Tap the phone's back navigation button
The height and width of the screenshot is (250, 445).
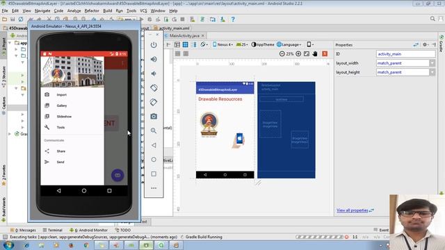pyautogui.click(x=58, y=191)
